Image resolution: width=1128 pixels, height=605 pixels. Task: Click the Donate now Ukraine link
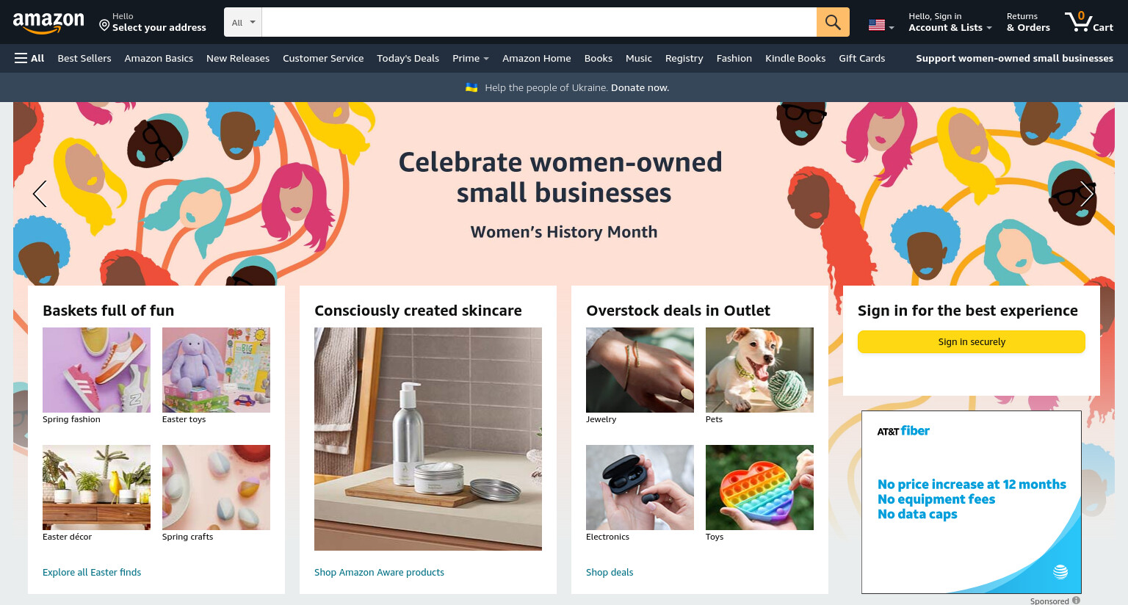[640, 87]
